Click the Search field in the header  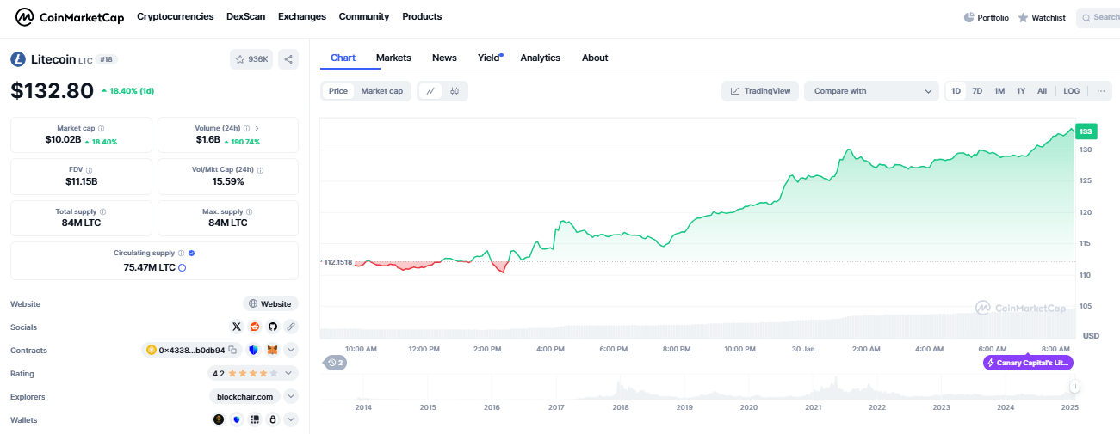coord(1098,17)
